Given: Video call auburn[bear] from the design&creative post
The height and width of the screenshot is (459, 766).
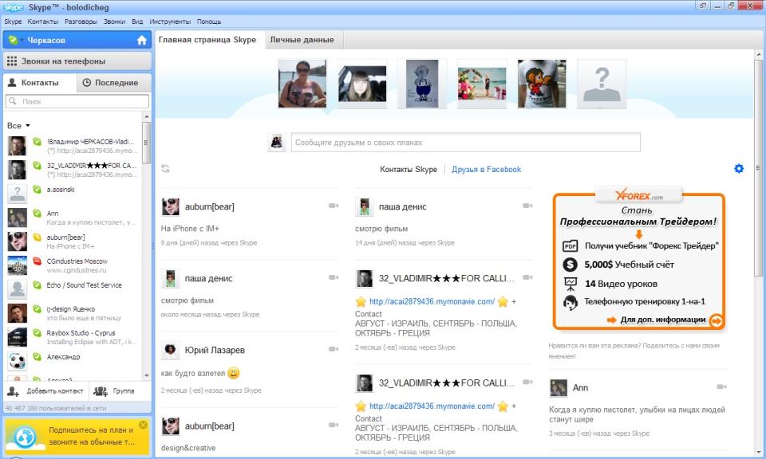Looking at the screenshot, I should (334, 425).
